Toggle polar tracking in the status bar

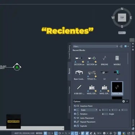pos(60,133)
